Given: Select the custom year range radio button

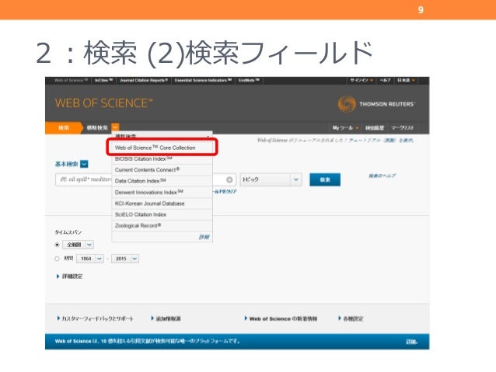Looking at the screenshot, I should point(57,259).
